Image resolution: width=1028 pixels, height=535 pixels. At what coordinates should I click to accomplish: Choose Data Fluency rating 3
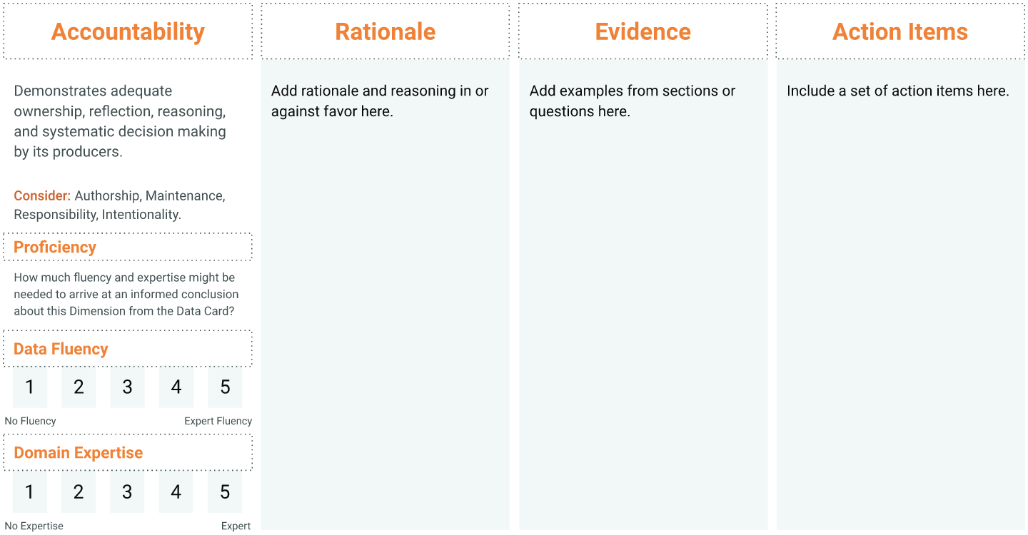pyautogui.click(x=127, y=387)
